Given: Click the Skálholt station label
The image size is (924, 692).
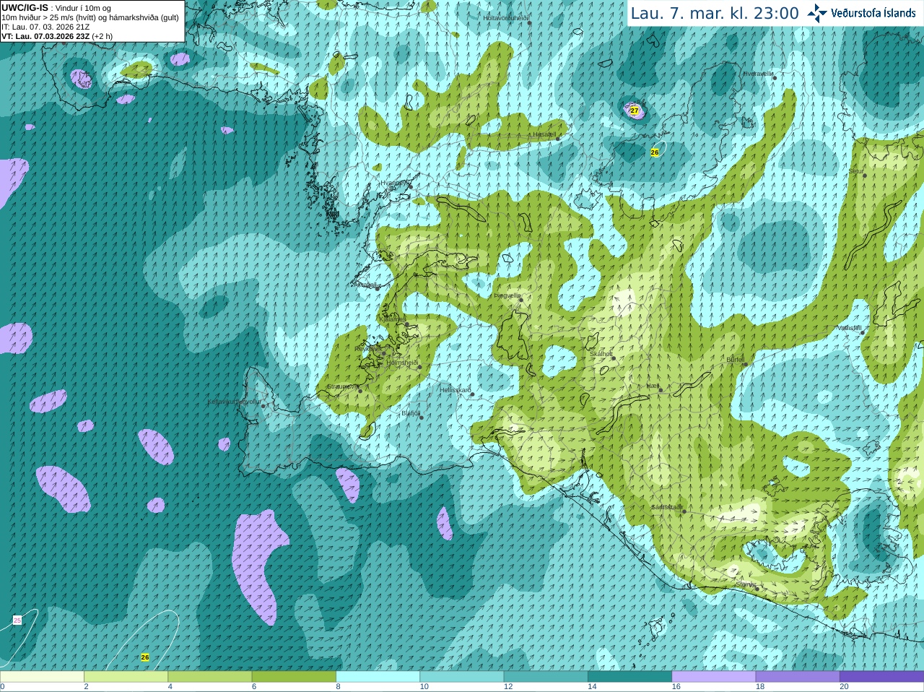Looking at the screenshot, I should (601, 354).
